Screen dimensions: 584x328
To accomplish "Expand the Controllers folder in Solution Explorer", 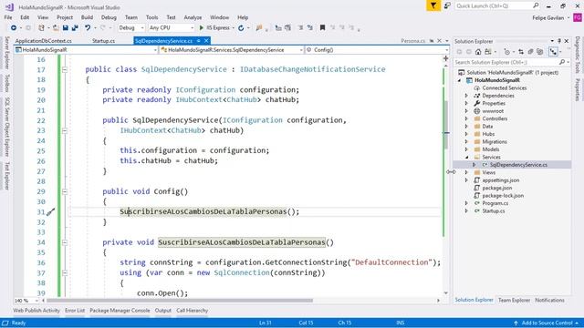I will tap(466, 118).
